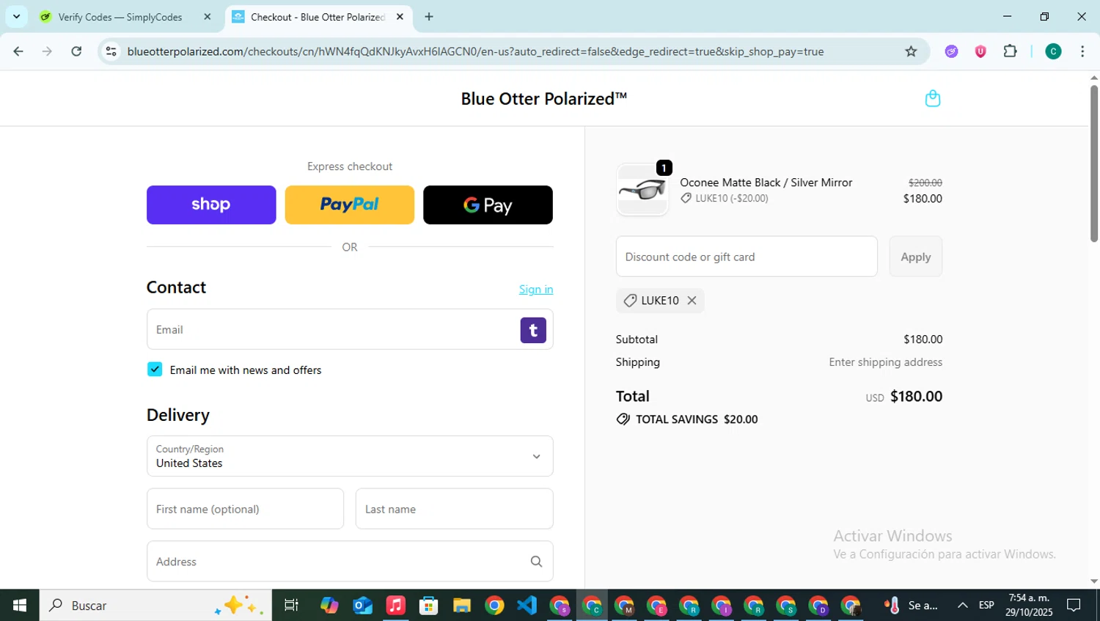Open the clock showing 7:54 a. m.

[x=1028, y=605]
